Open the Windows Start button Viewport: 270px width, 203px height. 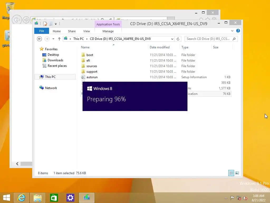[7, 198]
